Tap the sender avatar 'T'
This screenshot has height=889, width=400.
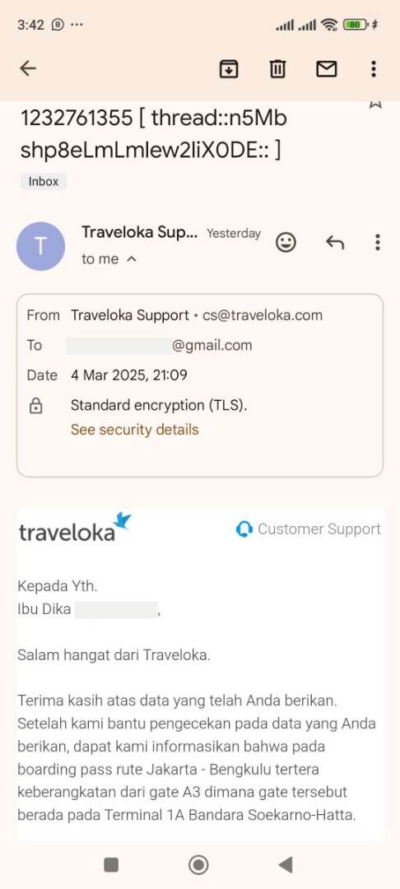pos(40,247)
